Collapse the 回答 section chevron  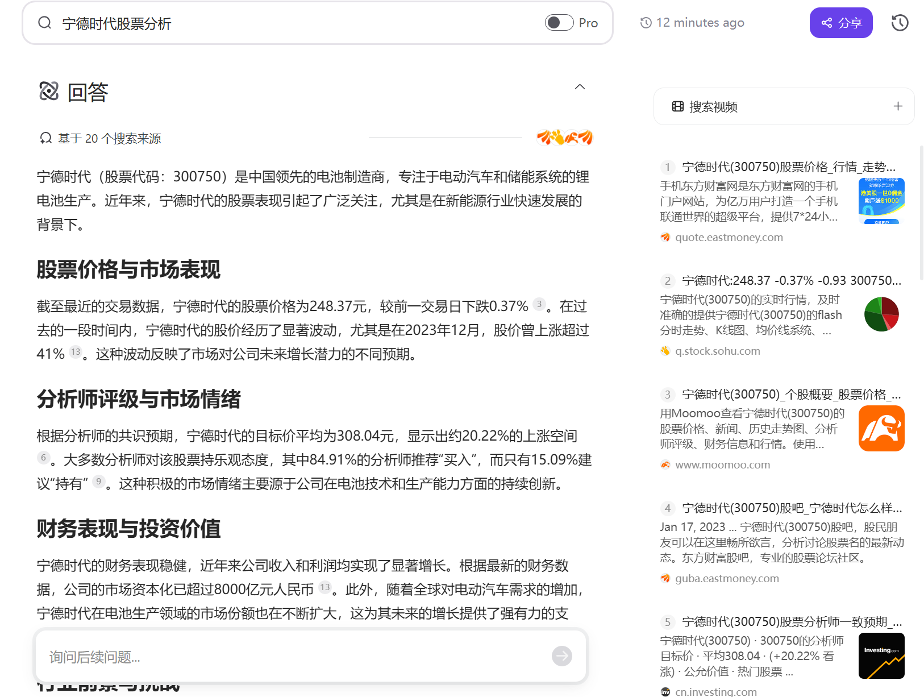(x=580, y=87)
